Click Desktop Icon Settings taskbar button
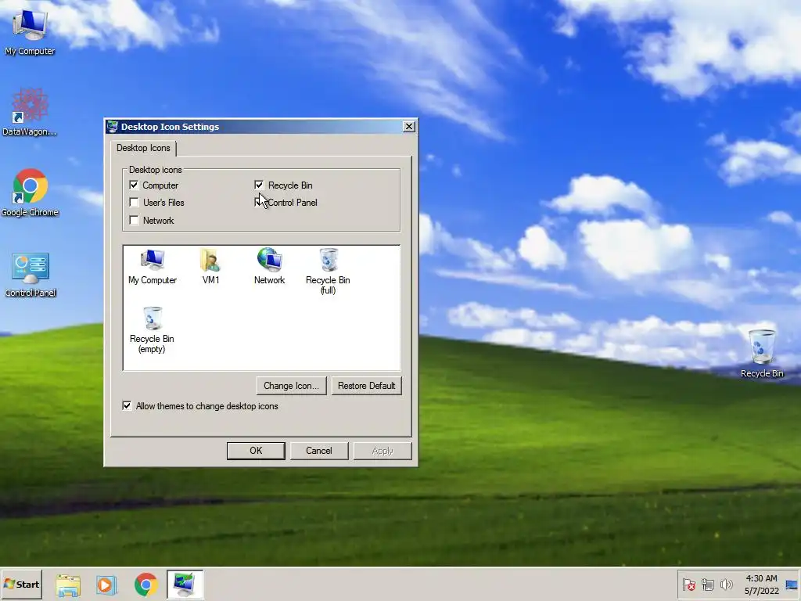Screen dimensions: 801x601 [x=185, y=585]
